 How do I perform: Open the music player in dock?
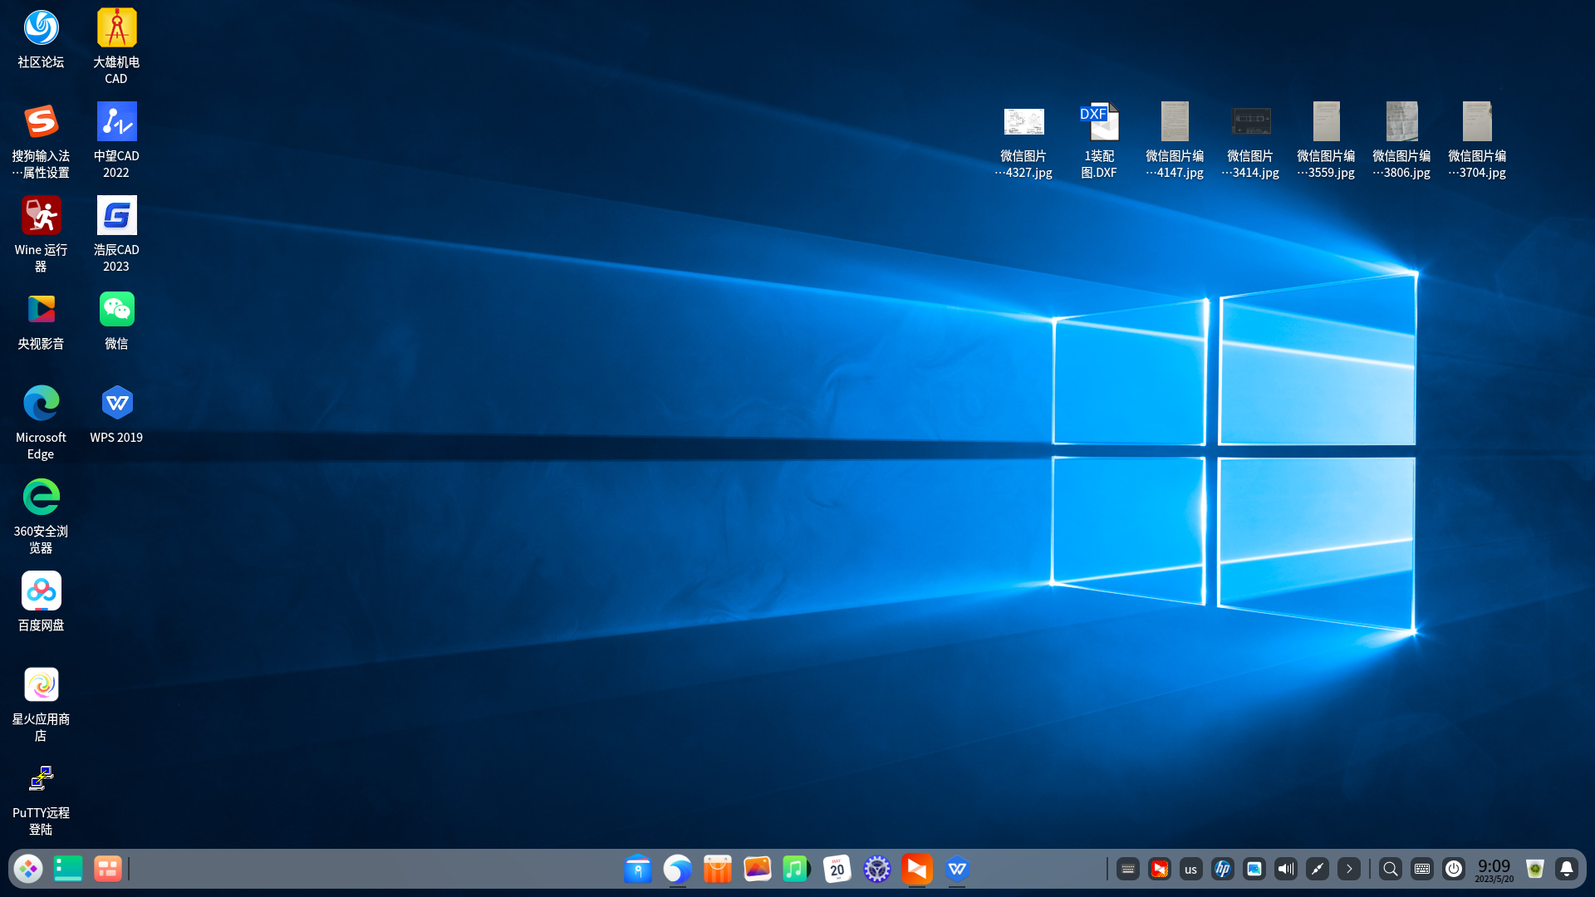[797, 869]
